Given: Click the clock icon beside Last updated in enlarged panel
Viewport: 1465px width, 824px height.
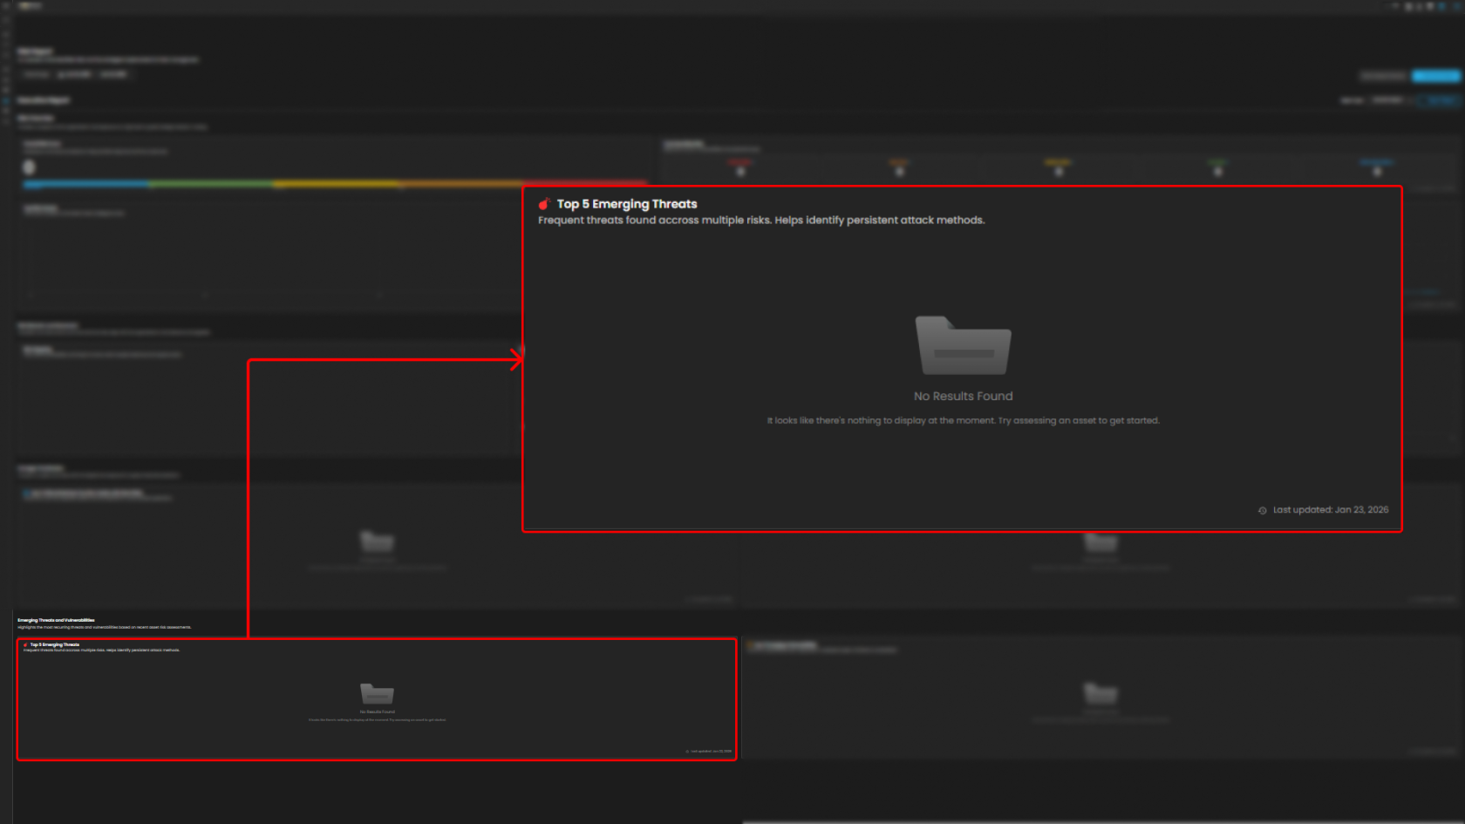Looking at the screenshot, I should tap(1262, 510).
